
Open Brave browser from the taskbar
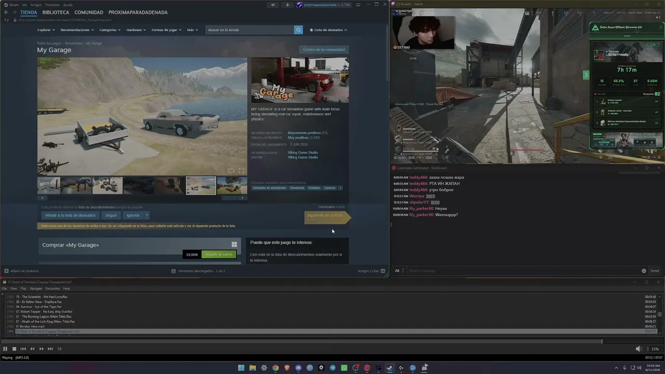click(287, 368)
